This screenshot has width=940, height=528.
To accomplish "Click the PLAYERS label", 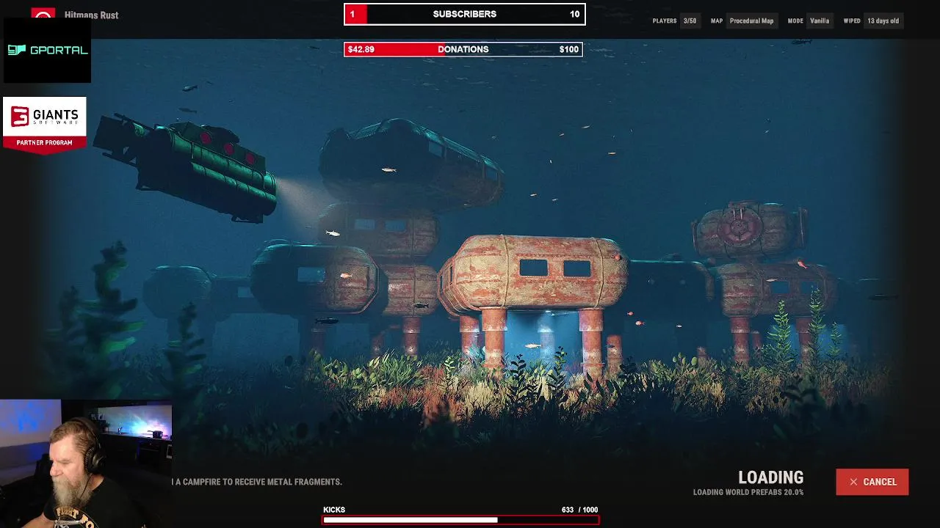I will coord(665,21).
